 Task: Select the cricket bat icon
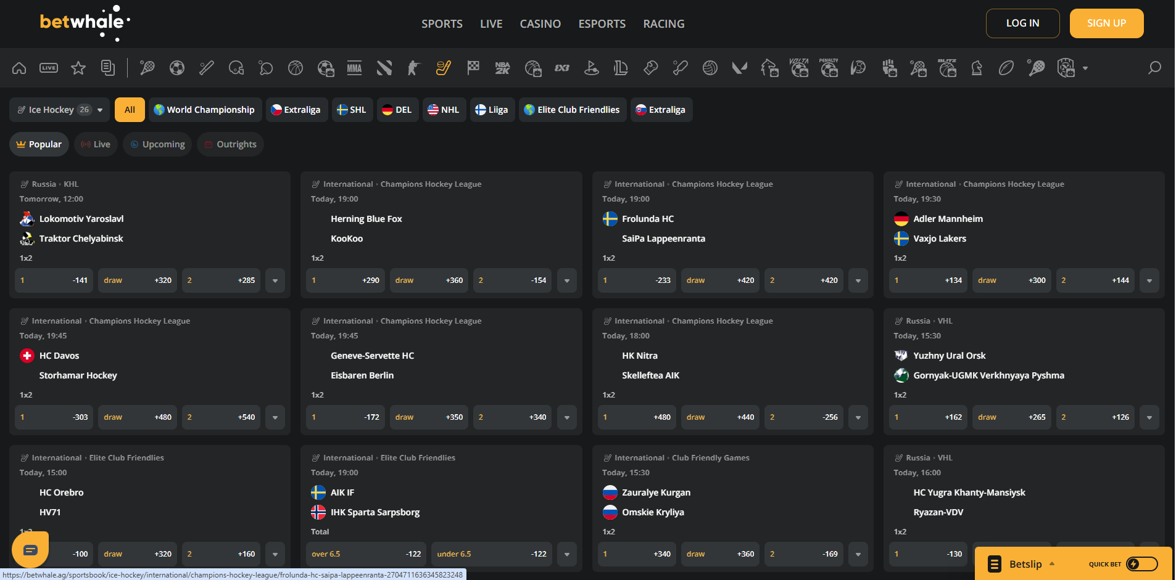[681, 68]
